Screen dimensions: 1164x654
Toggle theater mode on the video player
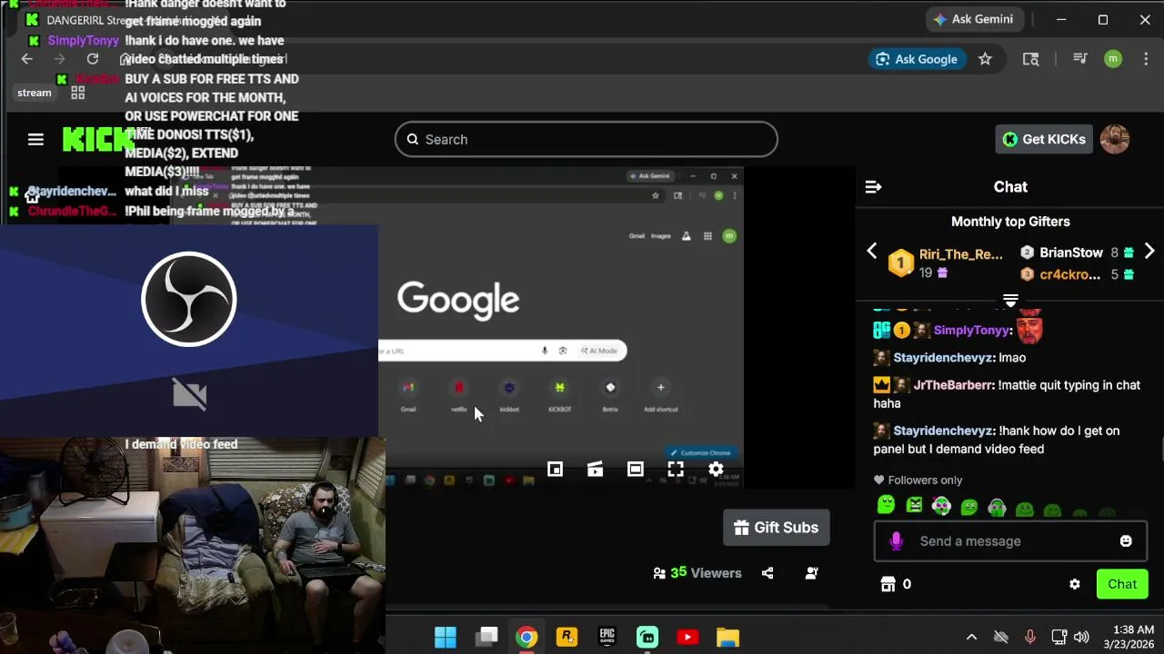pos(636,469)
